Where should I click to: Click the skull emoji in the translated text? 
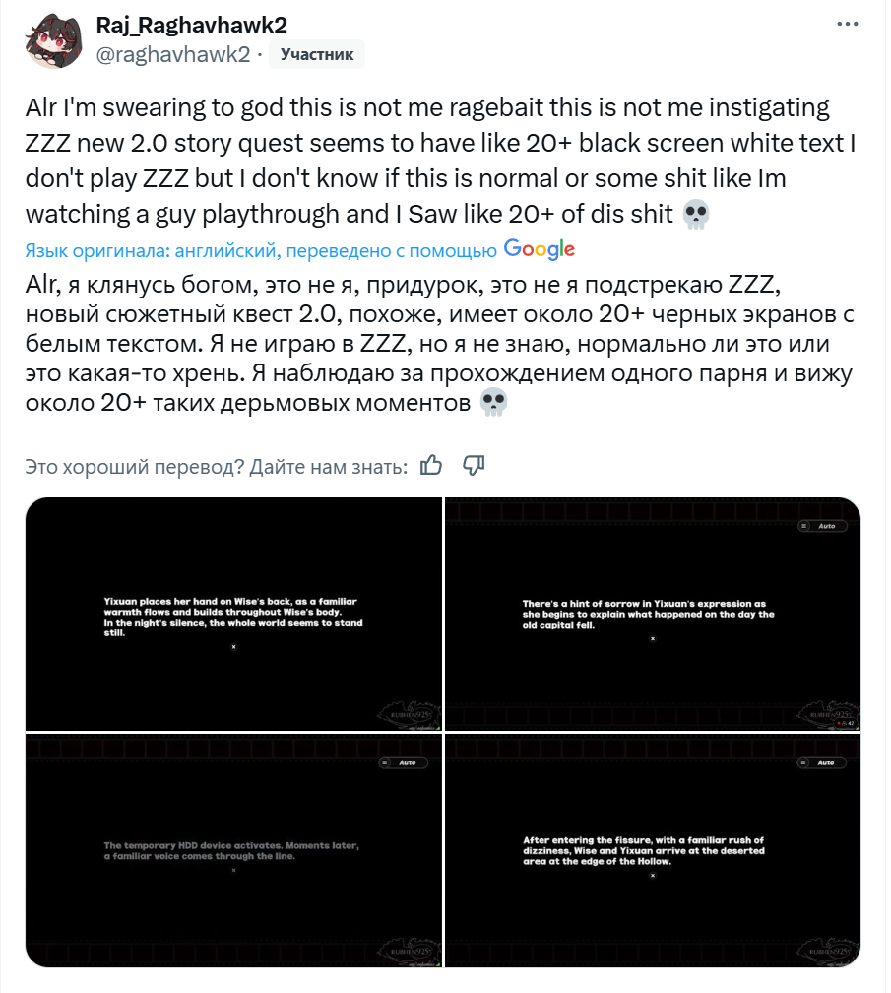[x=493, y=402]
